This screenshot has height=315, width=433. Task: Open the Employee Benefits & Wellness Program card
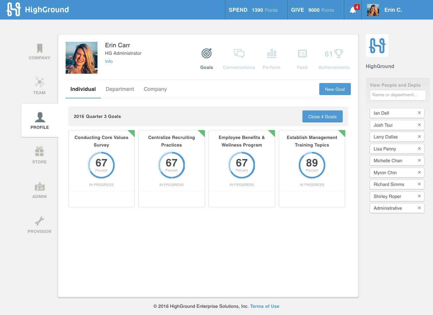242,168
